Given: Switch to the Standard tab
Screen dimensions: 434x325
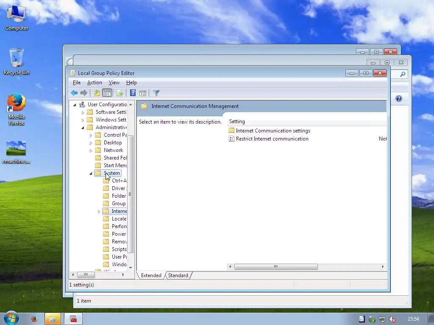Looking at the screenshot, I should click(x=178, y=275).
